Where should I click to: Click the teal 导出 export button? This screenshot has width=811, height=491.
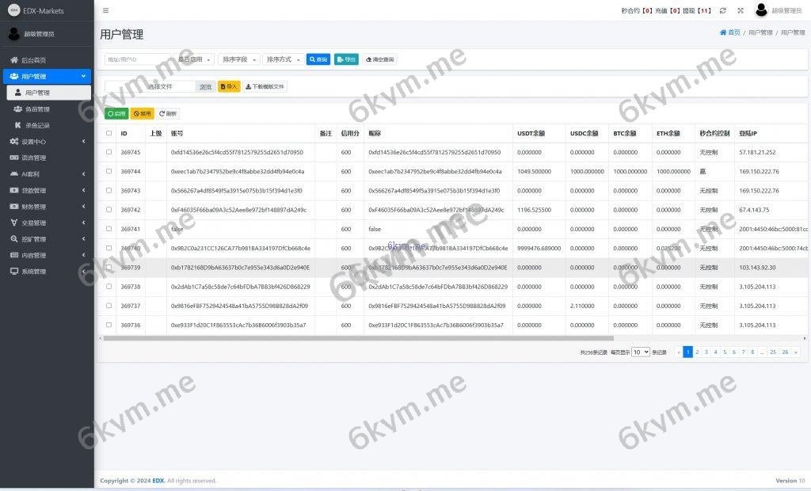pyautogui.click(x=346, y=59)
